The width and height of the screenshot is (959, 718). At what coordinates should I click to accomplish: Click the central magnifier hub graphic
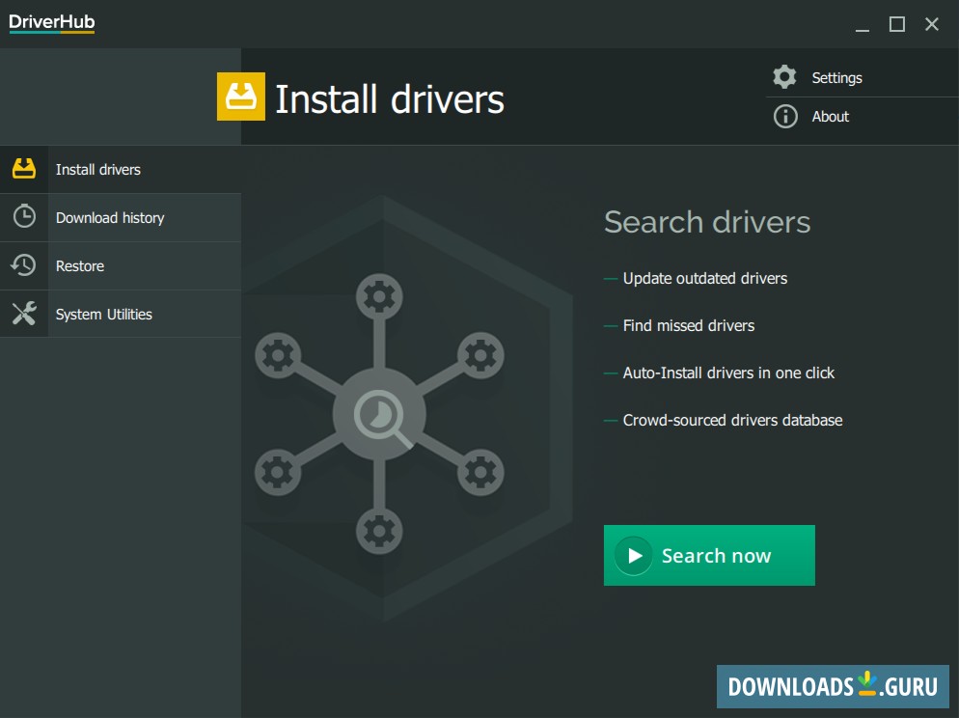tap(379, 413)
